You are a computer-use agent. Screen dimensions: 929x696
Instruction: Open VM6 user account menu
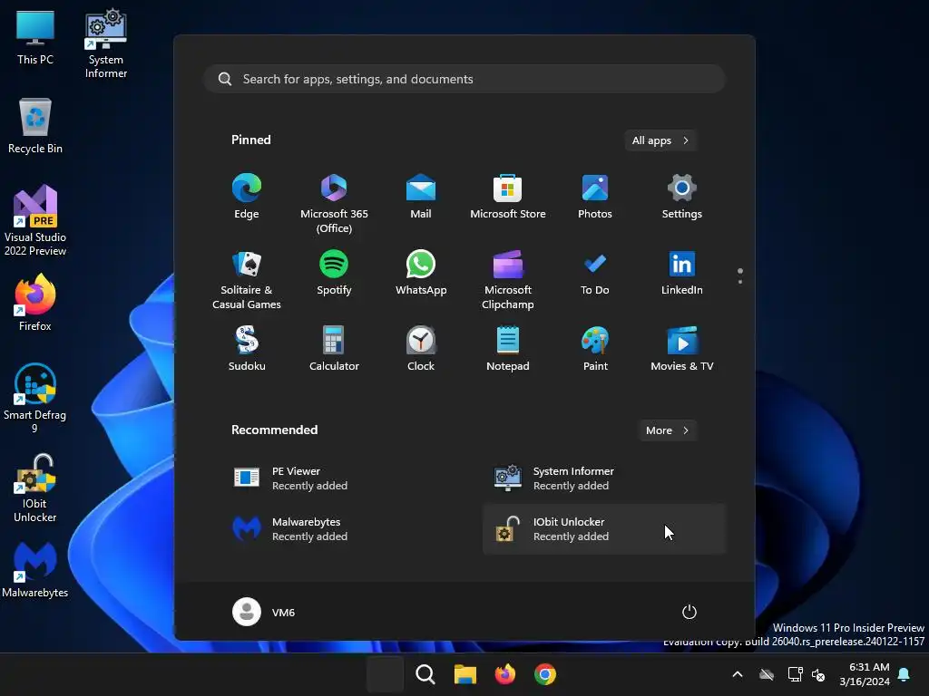point(264,612)
